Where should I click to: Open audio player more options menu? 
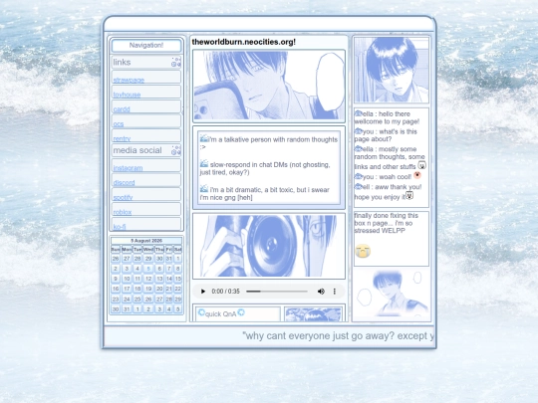point(334,292)
